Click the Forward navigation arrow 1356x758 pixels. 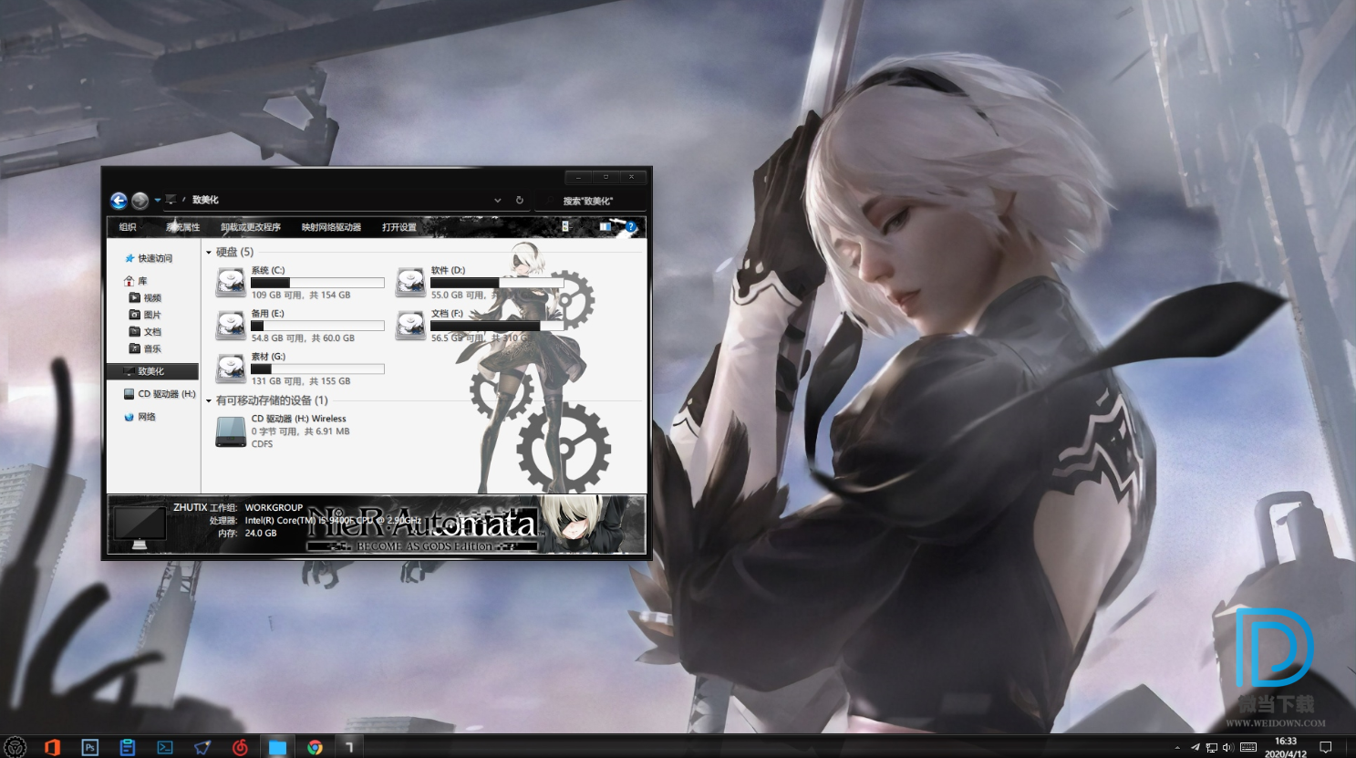(x=140, y=201)
